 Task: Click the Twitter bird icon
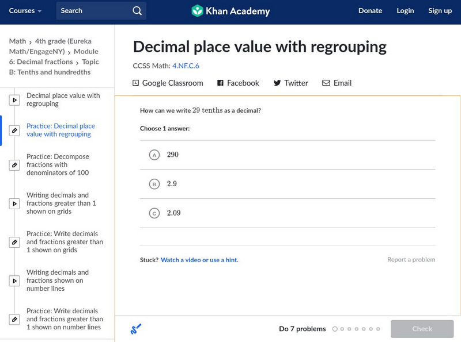pos(277,83)
